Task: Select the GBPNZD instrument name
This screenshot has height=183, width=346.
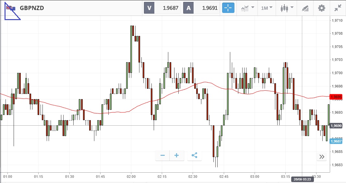Action: pos(32,8)
